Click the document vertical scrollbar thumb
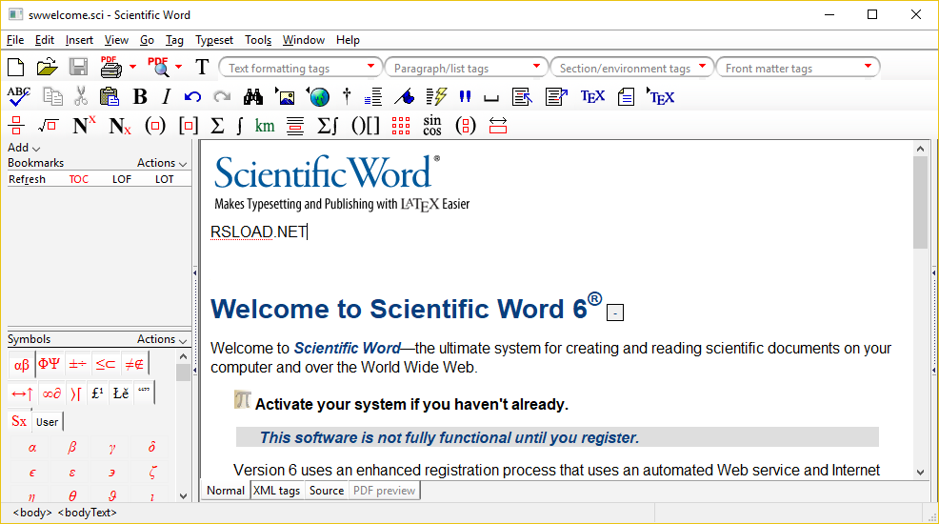This screenshot has height=524, width=939. pyautogui.click(x=921, y=202)
